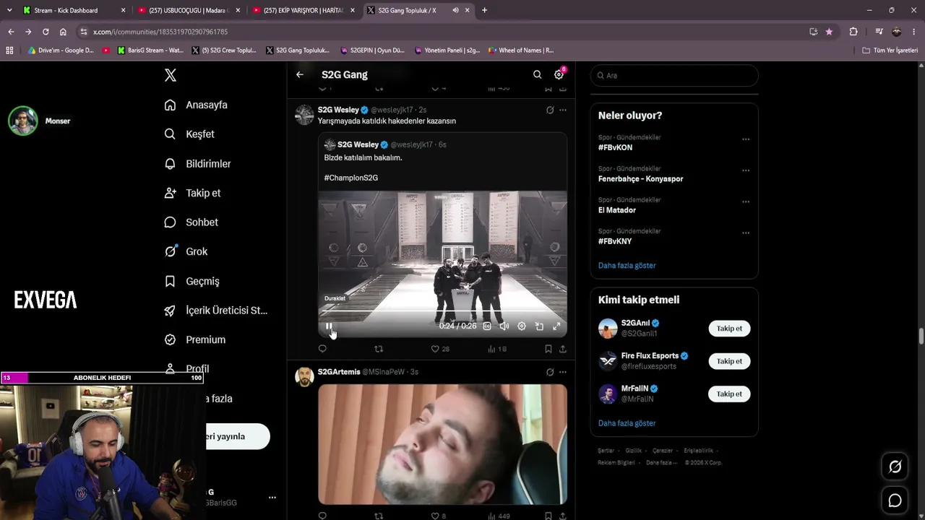Open the floating Grok button at bottom right
Image resolution: width=925 pixels, height=520 pixels.
(x=895, y=467)
